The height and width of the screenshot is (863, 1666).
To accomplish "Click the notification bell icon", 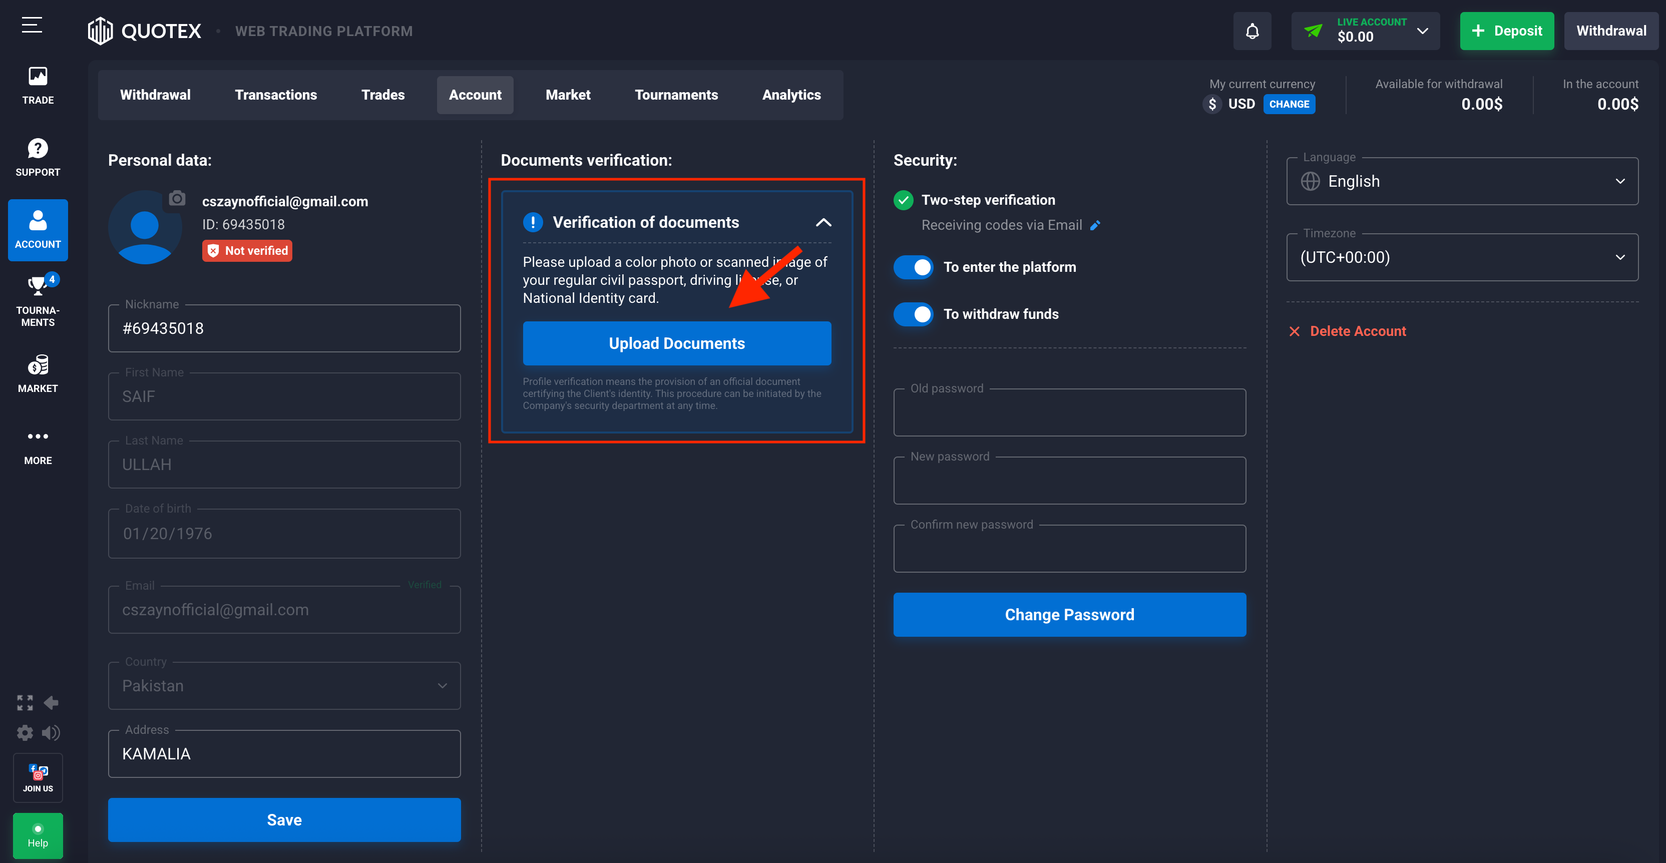I will pos(1252,31).
